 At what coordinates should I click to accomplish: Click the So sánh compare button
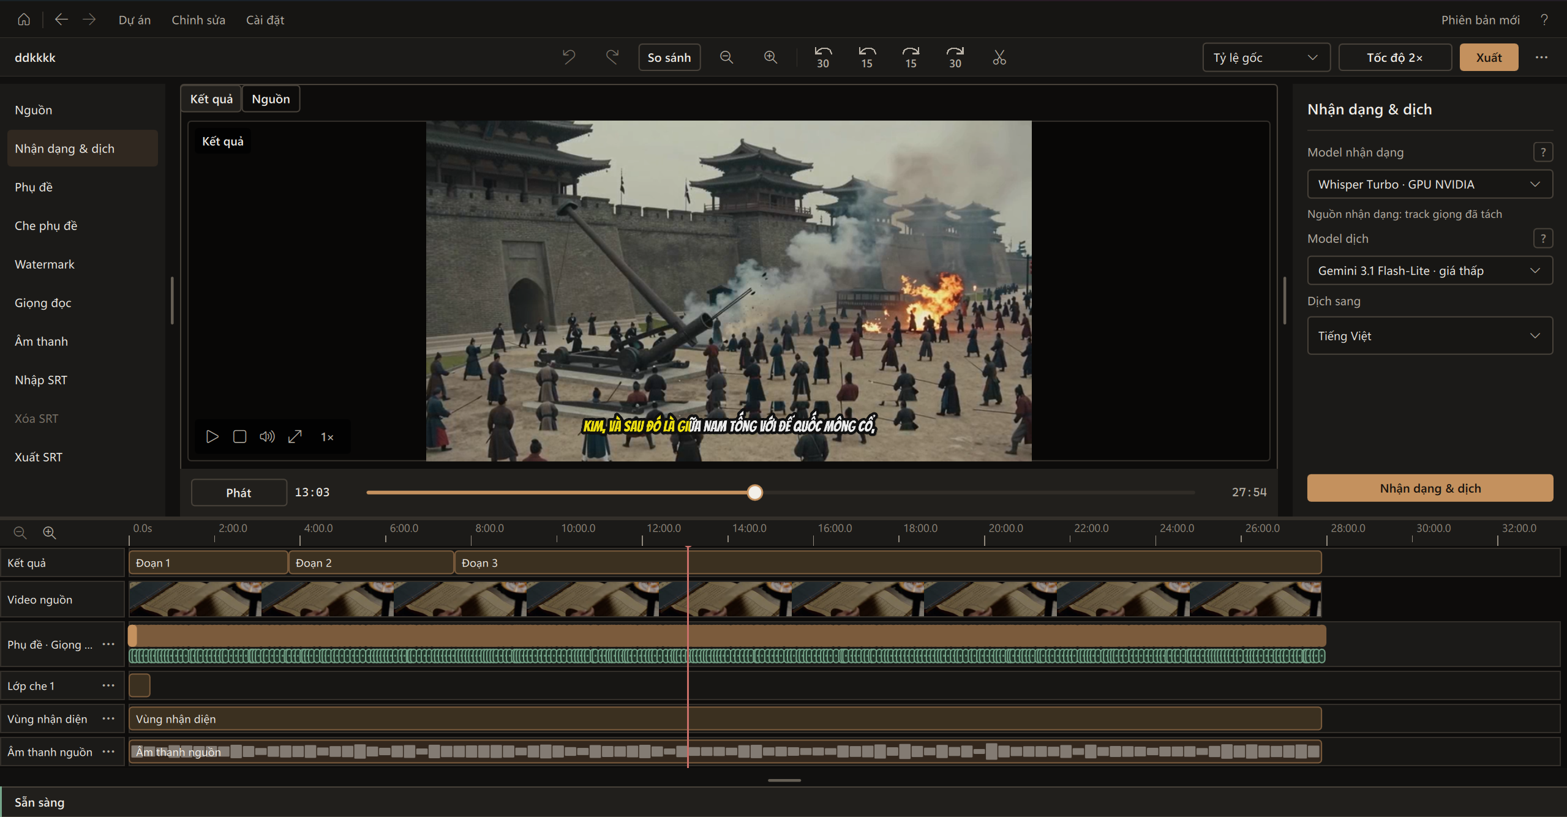[669, 57]
